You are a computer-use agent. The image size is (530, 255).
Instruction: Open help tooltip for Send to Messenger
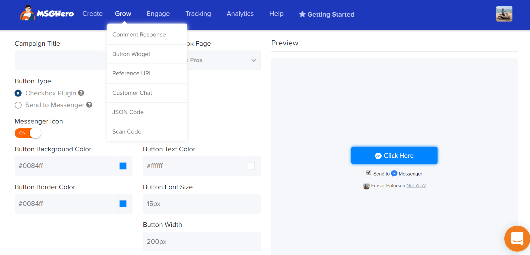click(x=89, y=105)
